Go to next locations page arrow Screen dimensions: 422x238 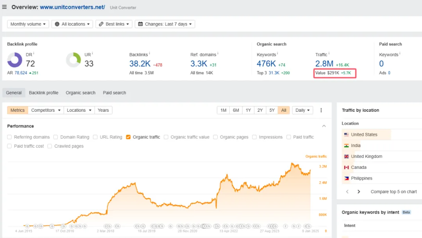click(359, 192)
